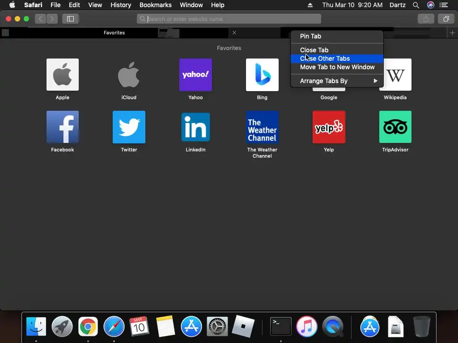Open the Facebook favorite tile
This screenshot has height=343, width=458.
pyautogui.click(x=63, y=127)
